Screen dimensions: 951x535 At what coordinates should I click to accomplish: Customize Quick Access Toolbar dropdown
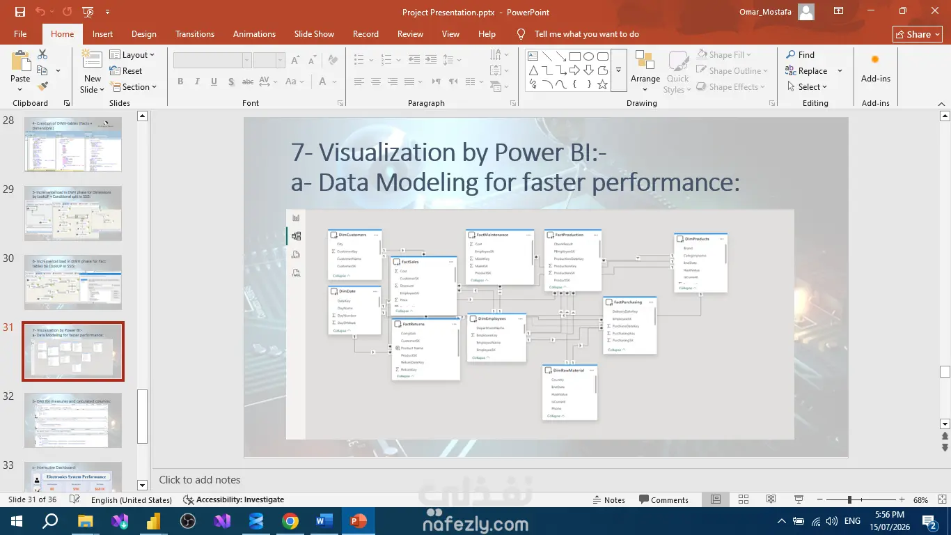(x=107, y=12)
